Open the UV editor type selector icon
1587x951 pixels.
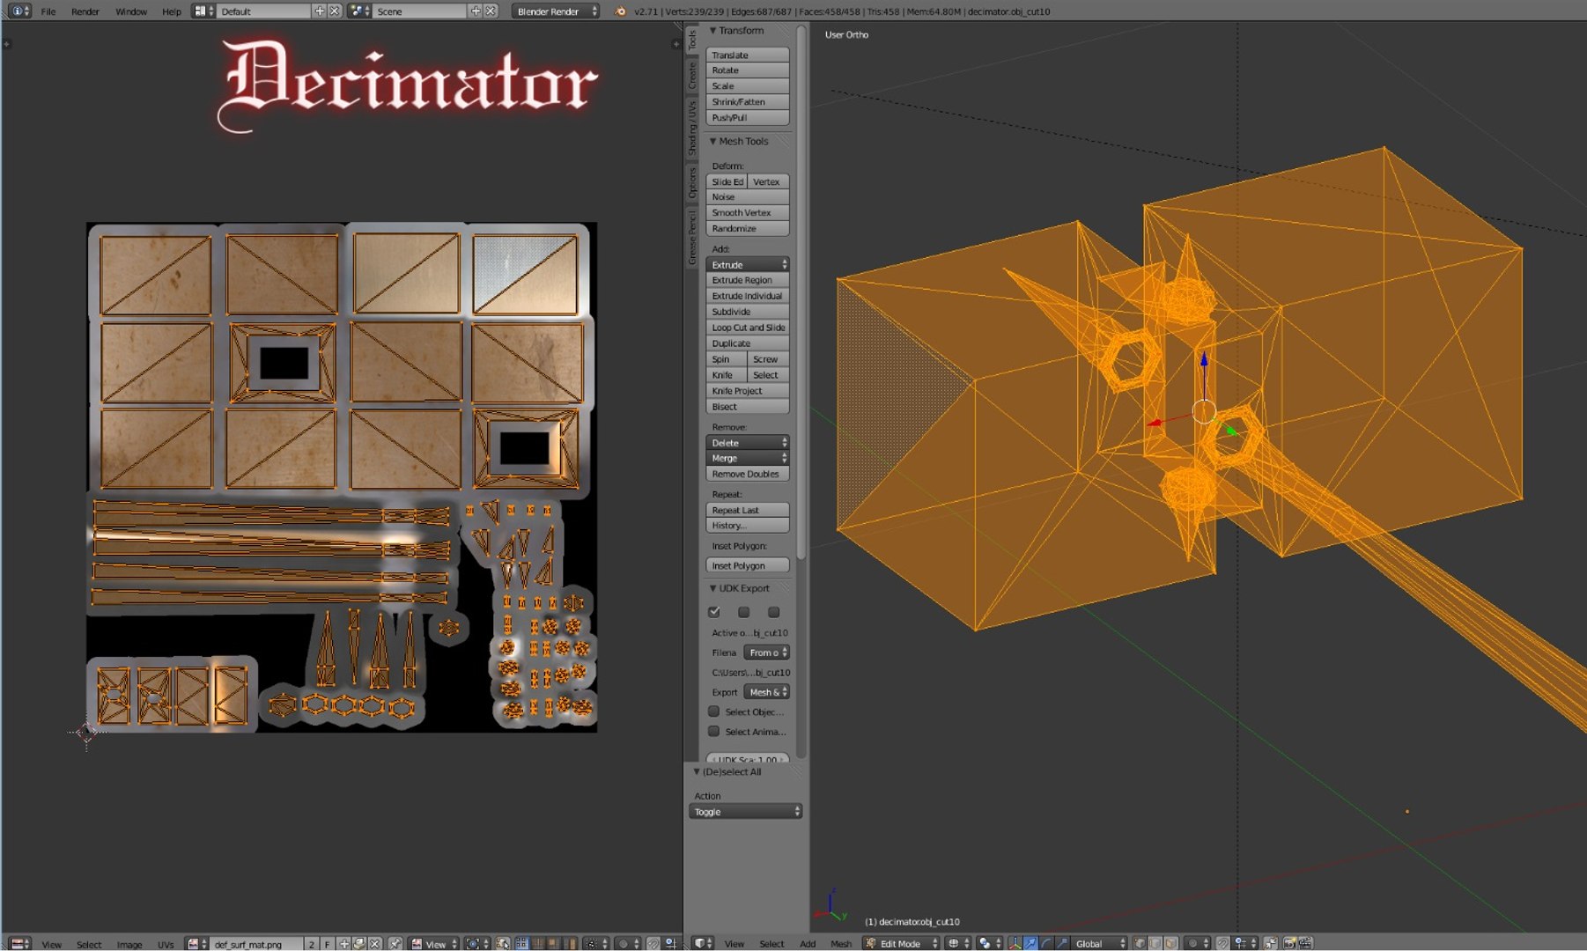[19, 943]
